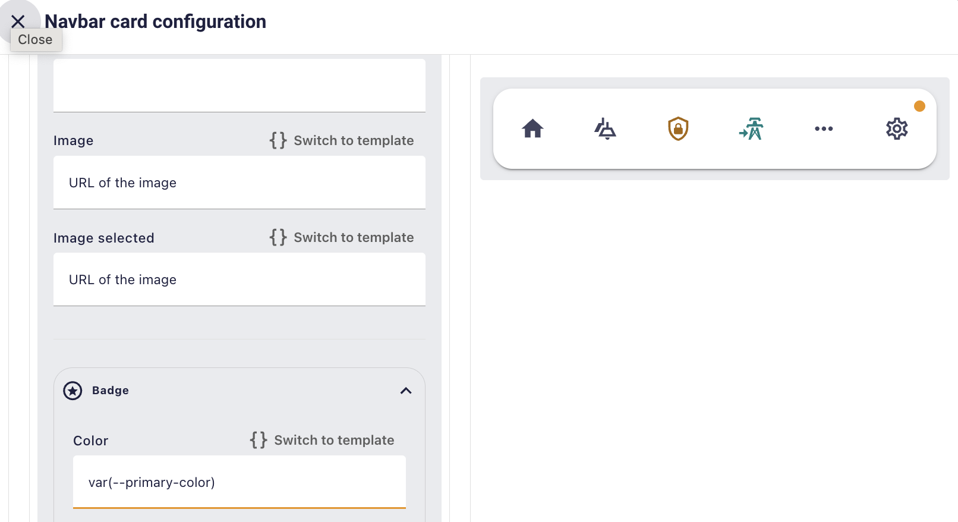Click the star badge icon
Screen dimensions: 958x522
point(73,391)
